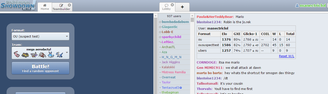Open the Format dropdown showing OU (suspect test)
328x94 pixels.
click(40, 36)
